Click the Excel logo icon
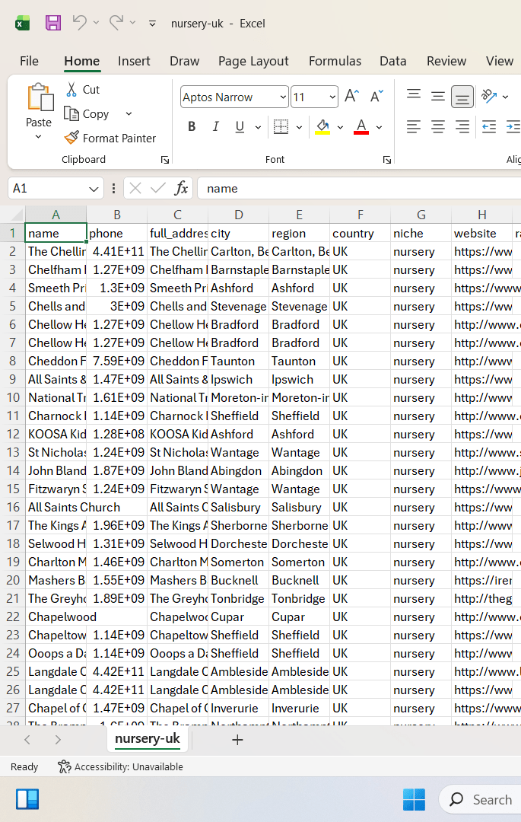Viewport: 521px width, 822px height. point(23,23)
